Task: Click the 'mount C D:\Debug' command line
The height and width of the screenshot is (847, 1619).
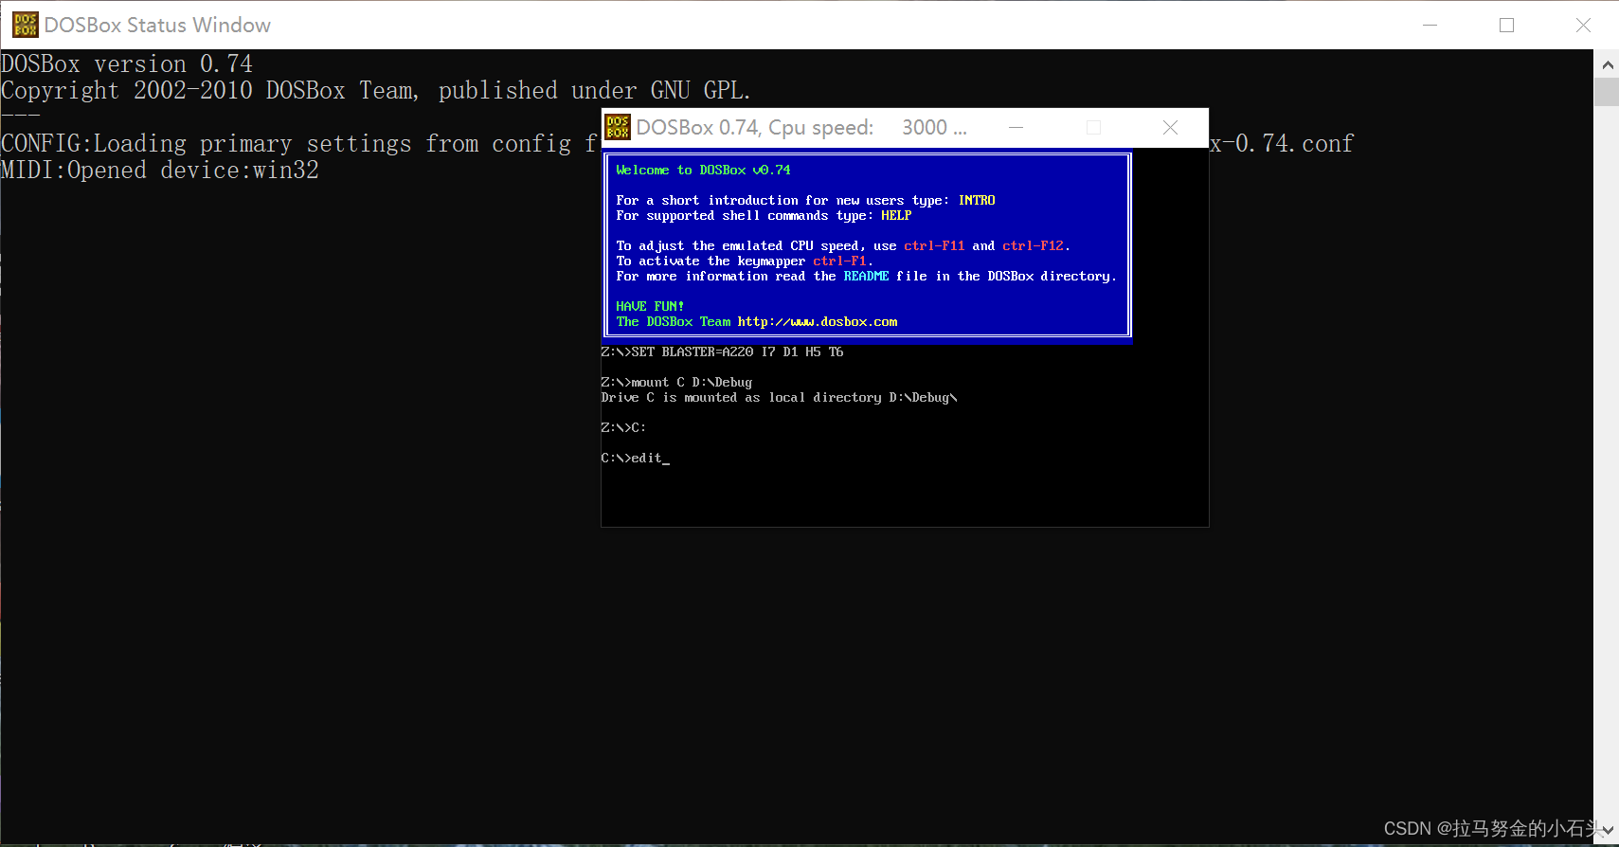Action: [x=676, y=383]
